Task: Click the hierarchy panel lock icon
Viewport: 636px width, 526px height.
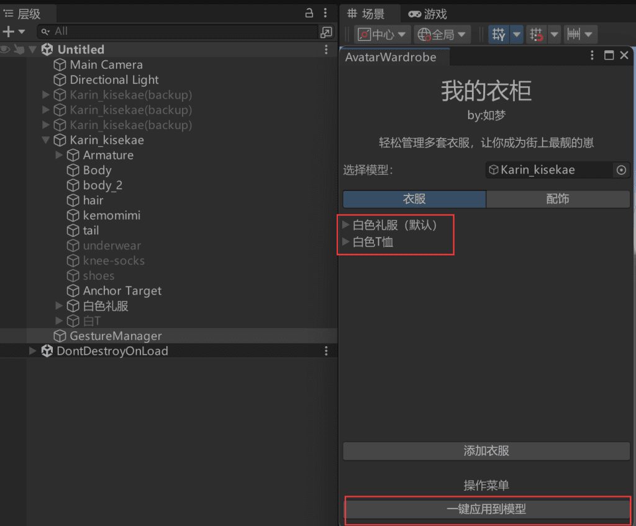Action: 309,13
